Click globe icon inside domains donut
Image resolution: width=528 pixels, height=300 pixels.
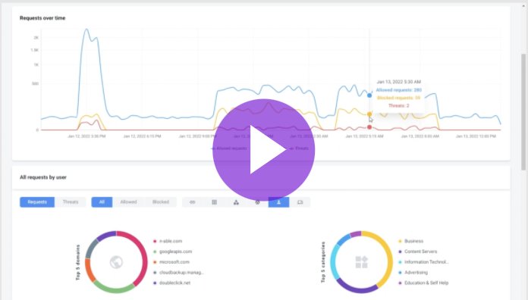(x=116, y=262)
